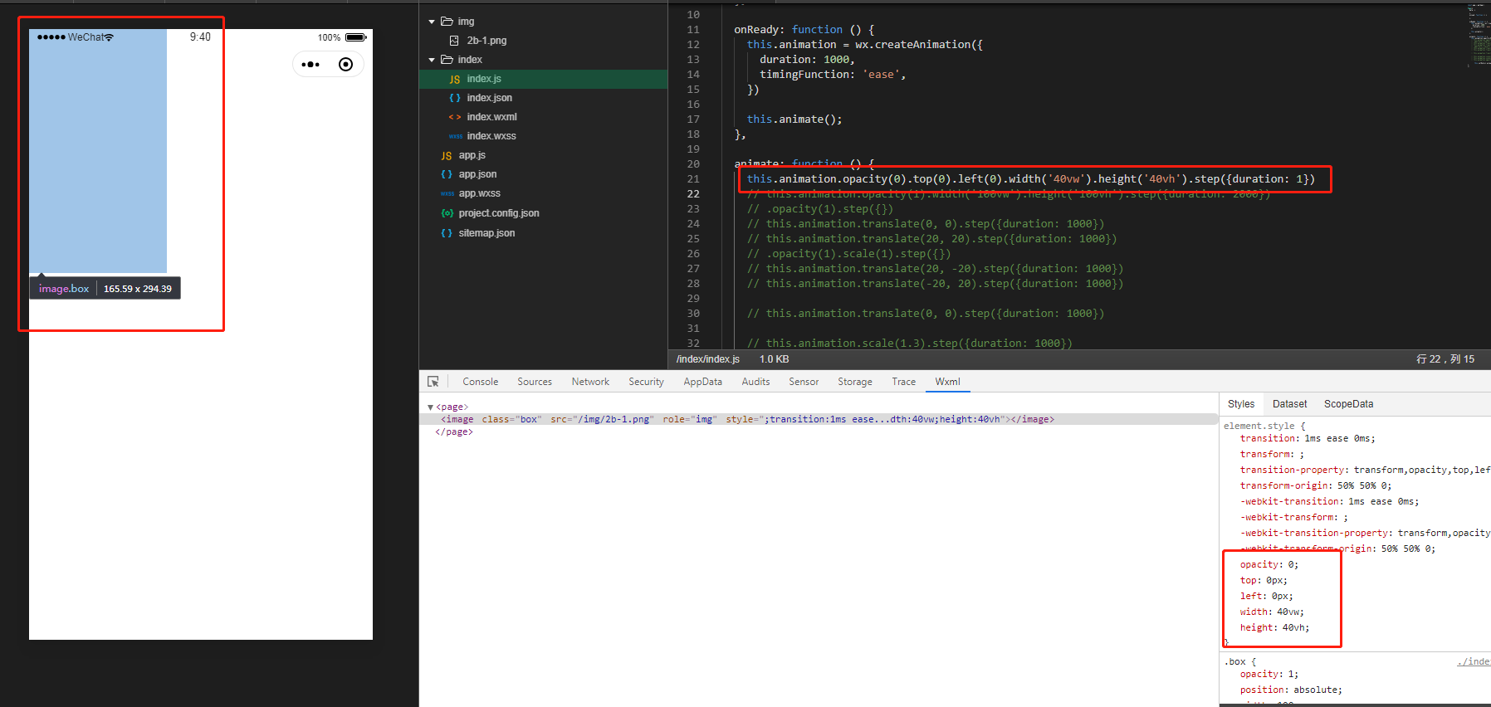Tap the simulator capsule close circle button
1491x707 pixels.
pyautogui.click(x=346, y=65)
